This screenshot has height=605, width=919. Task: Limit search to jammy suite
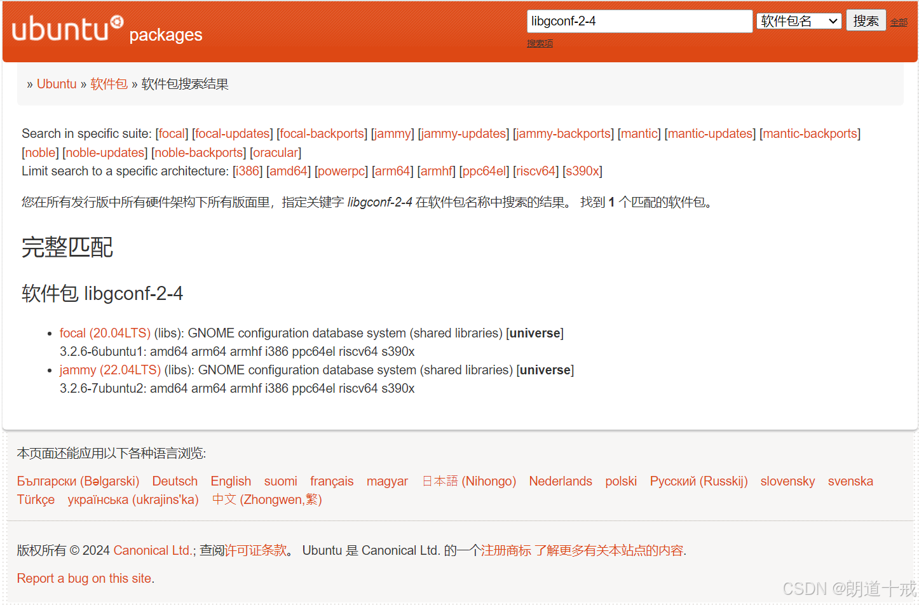click(393, 133)
